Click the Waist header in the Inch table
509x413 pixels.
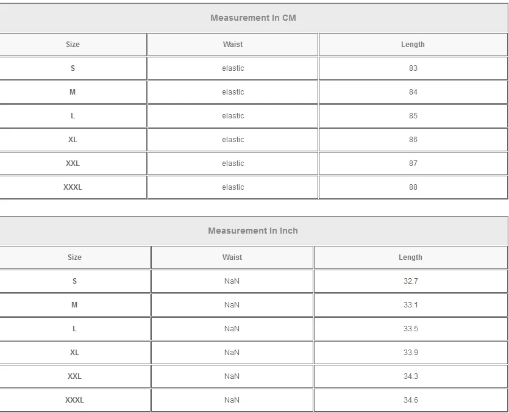[232, 257]
